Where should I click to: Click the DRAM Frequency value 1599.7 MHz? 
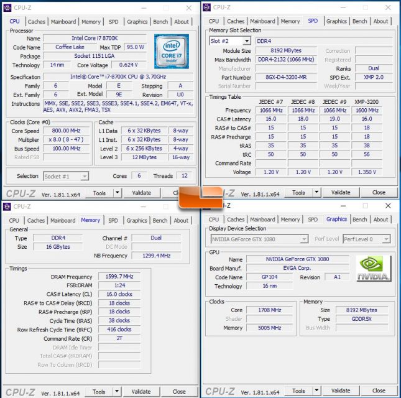coord(119,277)
